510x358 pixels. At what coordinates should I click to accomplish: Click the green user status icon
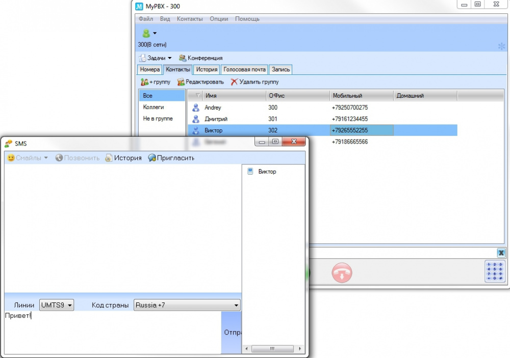coord(146,33)
